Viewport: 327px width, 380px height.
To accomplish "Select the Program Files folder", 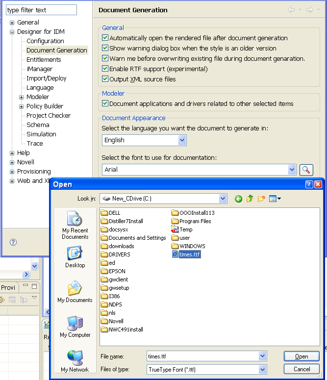I will (191, 221).
